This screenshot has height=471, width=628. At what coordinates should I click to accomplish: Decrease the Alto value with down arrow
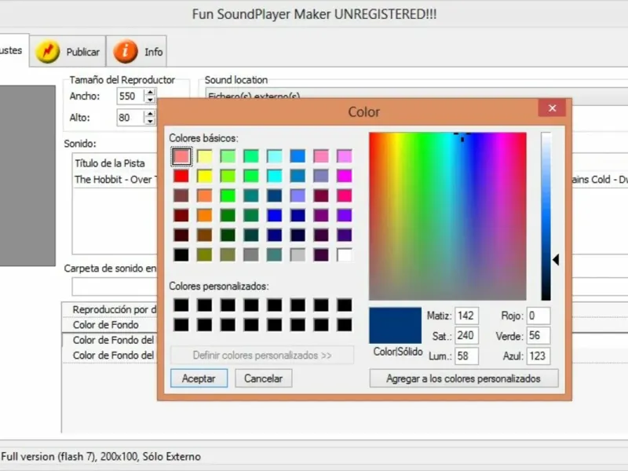click(x=150, y=121)
